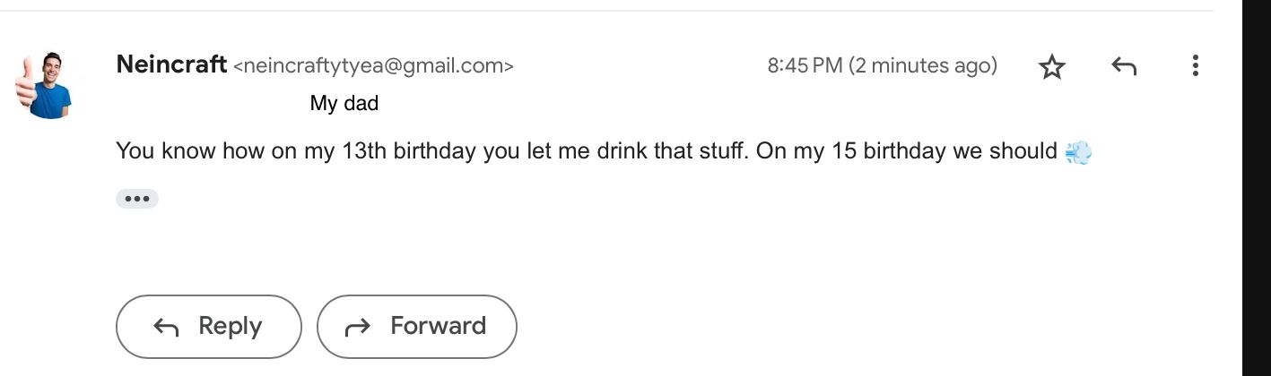Click the curved arrow icon inside Reply button
1271x376 pixels.
(166, 328)
